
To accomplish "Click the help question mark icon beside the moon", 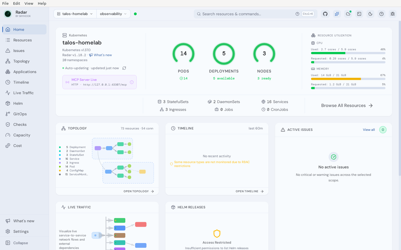I will (381, 14).
